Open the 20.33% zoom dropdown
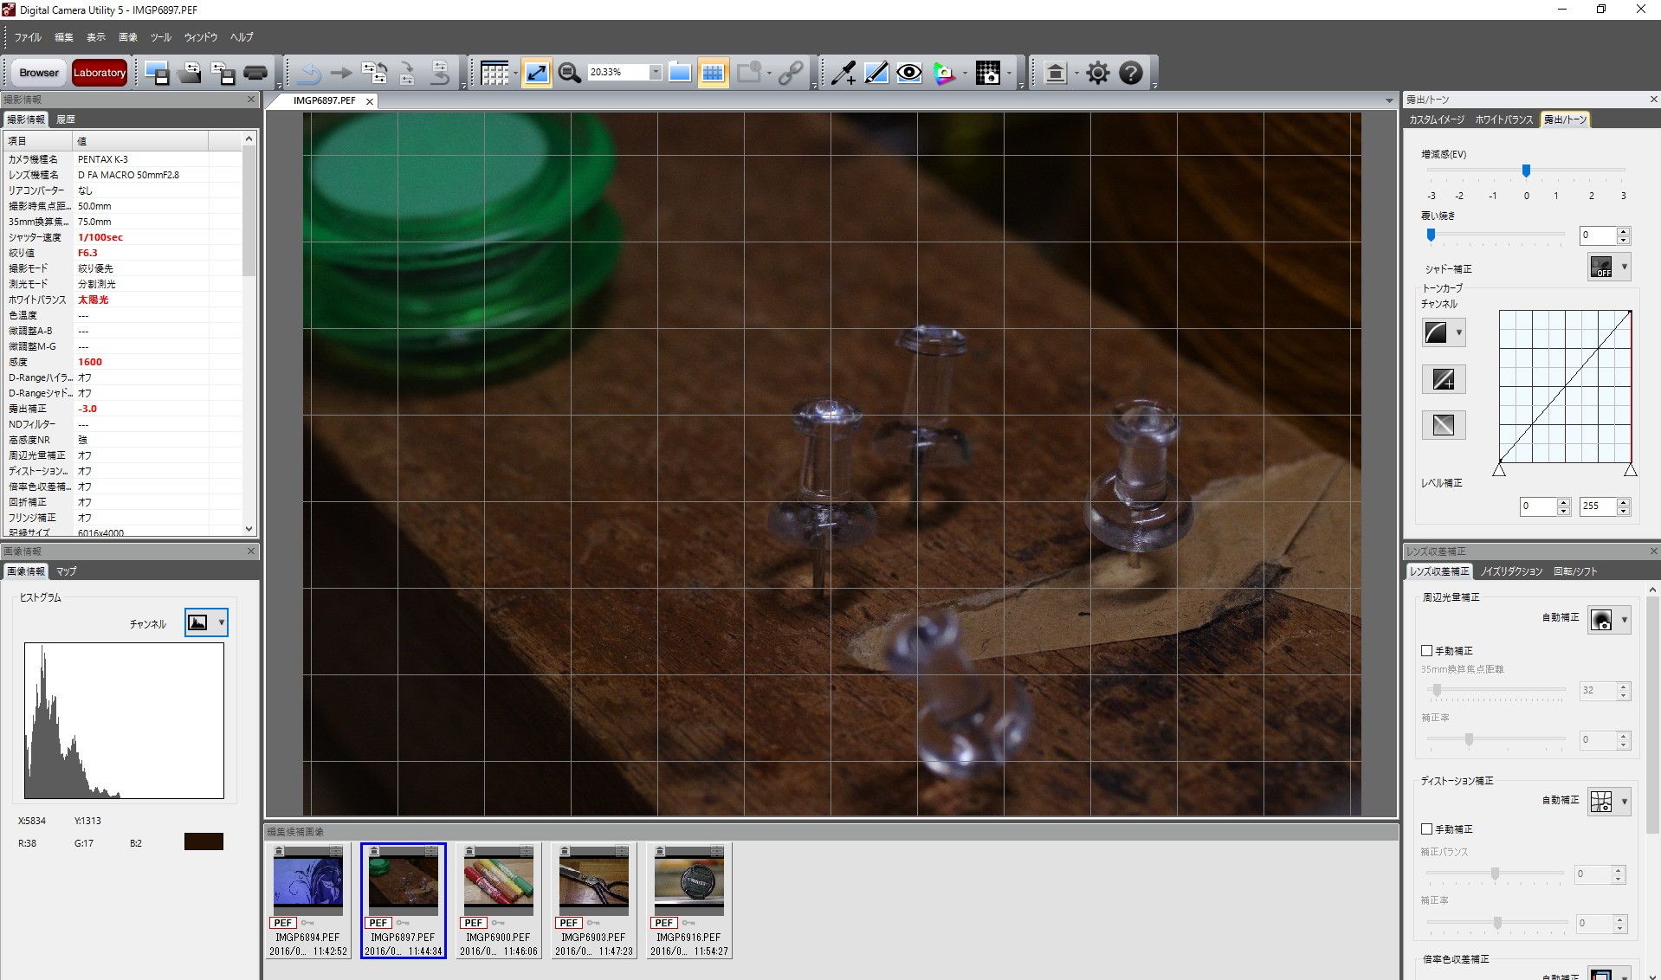 pyautogui.click(x=656, y=73)
